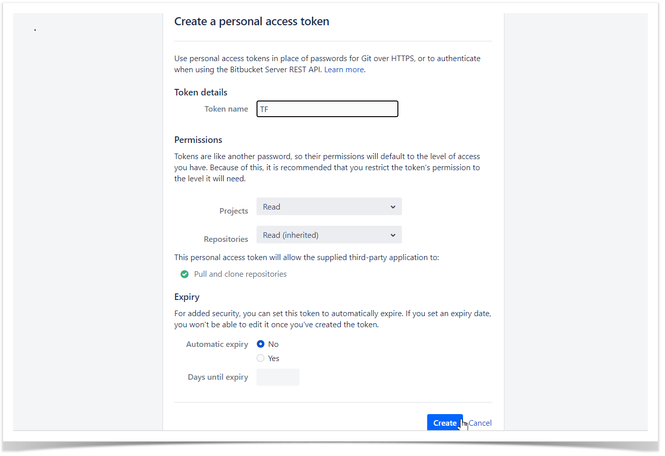
Task: Open the Learn more link
Action: coord(344,70)
